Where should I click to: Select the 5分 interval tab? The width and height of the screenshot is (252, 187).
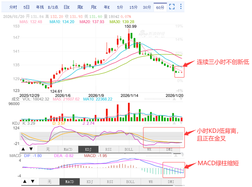[x=120, y=7]
